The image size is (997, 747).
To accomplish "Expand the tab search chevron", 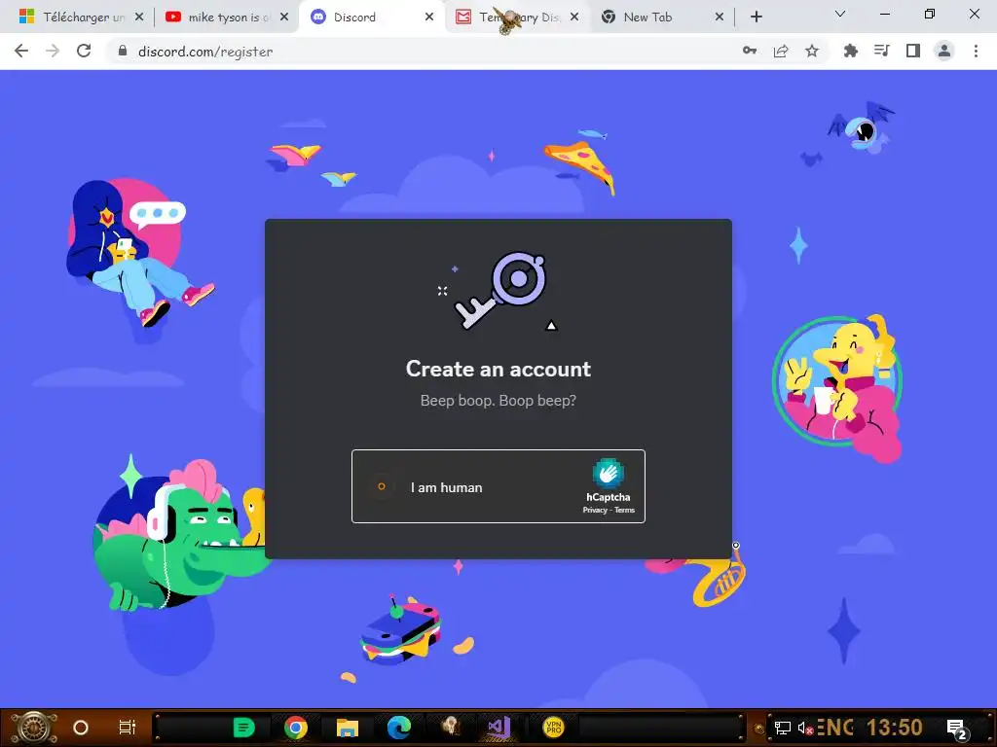I will click(x=840, y=14).
